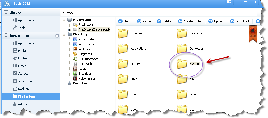Open the Photos section

(x=20, y=58)
